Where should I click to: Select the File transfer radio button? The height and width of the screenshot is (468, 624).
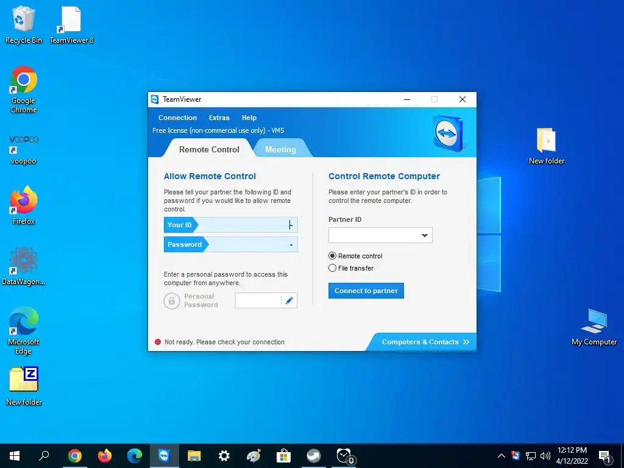tap(332, 268)
